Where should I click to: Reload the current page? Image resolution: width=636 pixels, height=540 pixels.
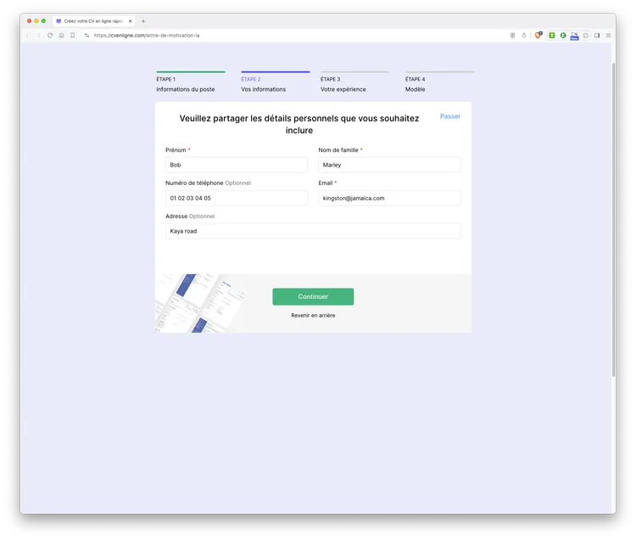50,36
